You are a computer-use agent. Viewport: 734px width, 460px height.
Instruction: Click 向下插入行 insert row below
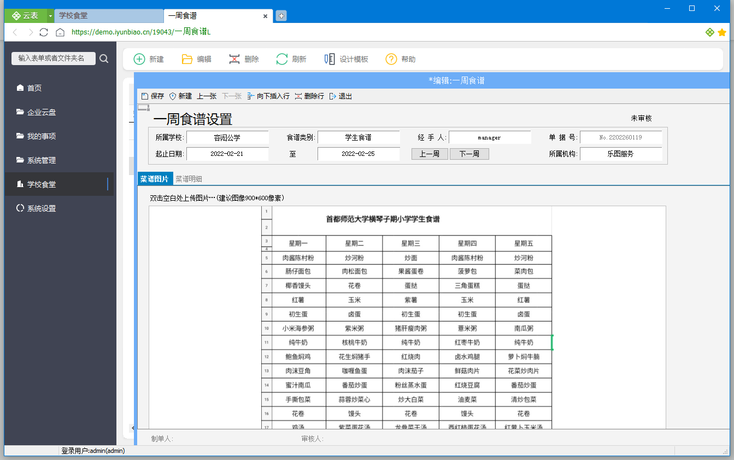[268, 96]
